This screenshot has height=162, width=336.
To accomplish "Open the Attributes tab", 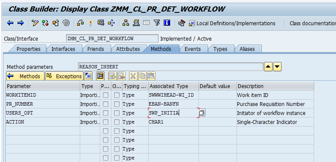I will [128, 49].
